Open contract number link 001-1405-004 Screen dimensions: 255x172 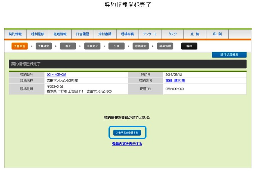(x=57, y=75)
